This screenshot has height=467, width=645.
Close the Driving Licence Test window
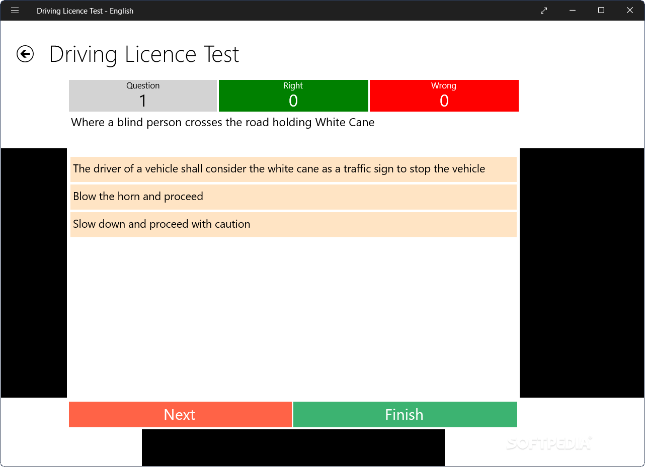coord(629,10)
